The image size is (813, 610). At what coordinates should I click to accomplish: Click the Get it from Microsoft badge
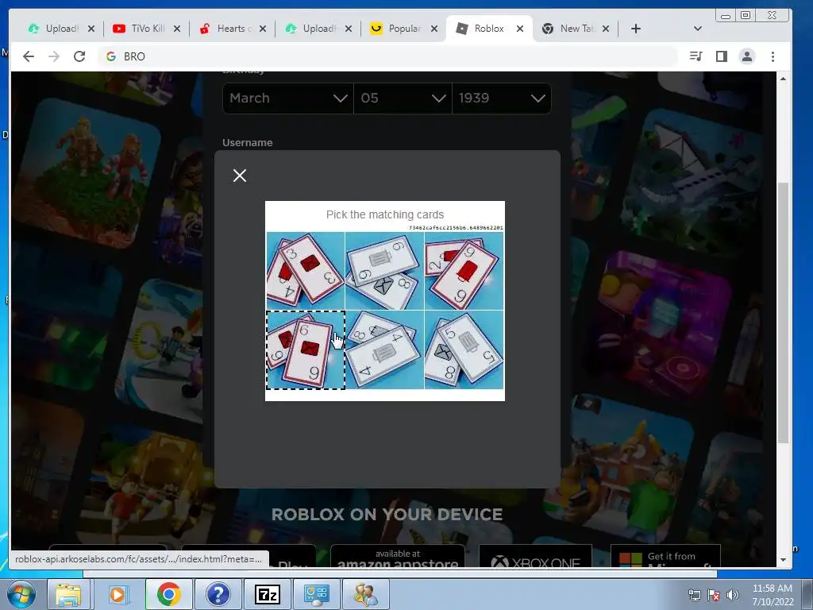[x=666, y=556]
